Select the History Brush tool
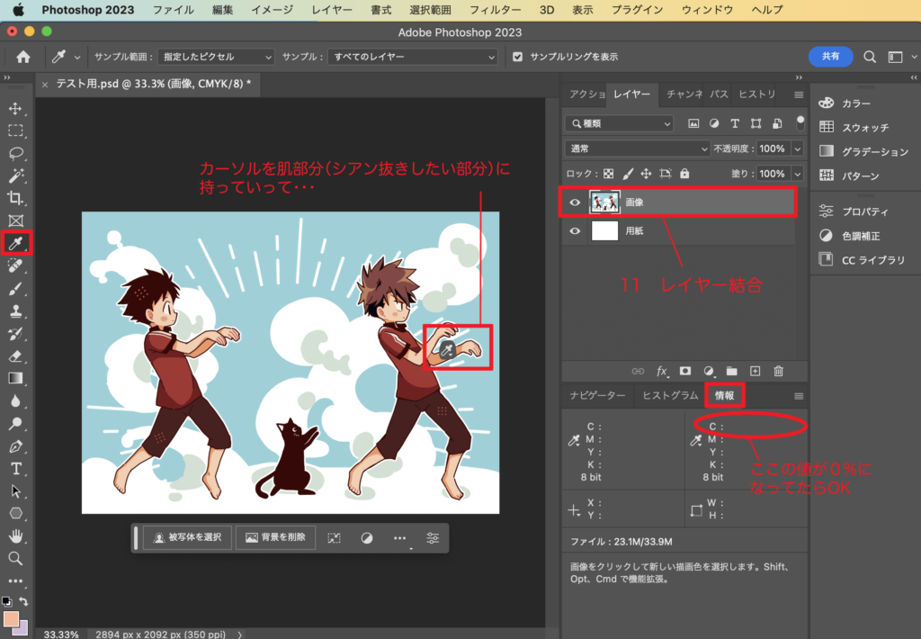Image resolution: width=921 pixels, height=639 pixels. (x=15, y=333)
